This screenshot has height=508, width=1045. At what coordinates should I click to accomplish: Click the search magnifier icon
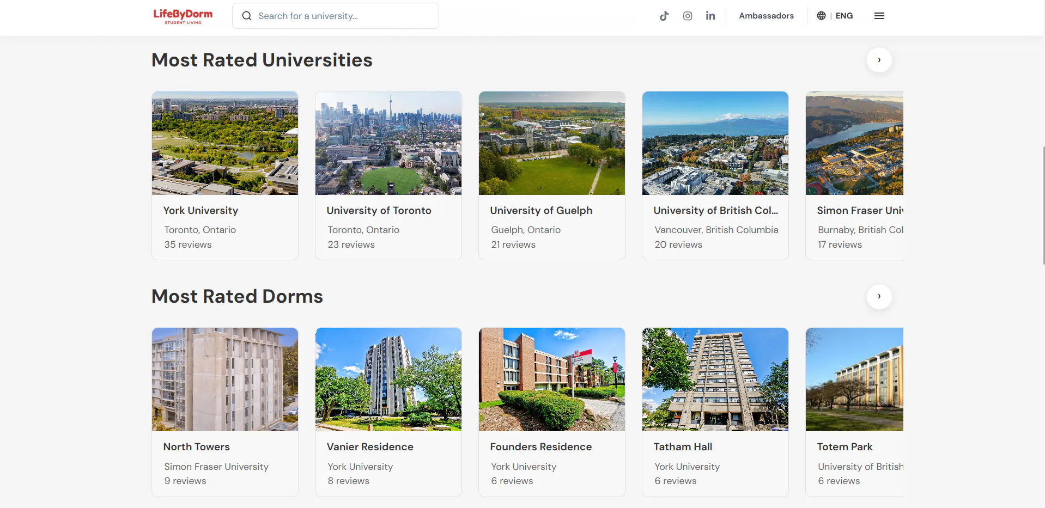pos(247,16)
